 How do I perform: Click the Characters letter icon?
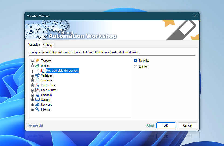click(38, 85)
